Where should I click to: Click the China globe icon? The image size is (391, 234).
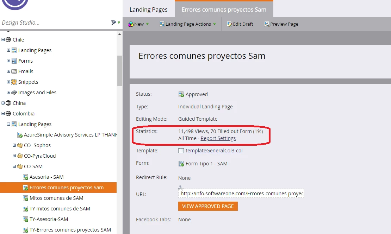pyautogui.click(x=8, y=103)
